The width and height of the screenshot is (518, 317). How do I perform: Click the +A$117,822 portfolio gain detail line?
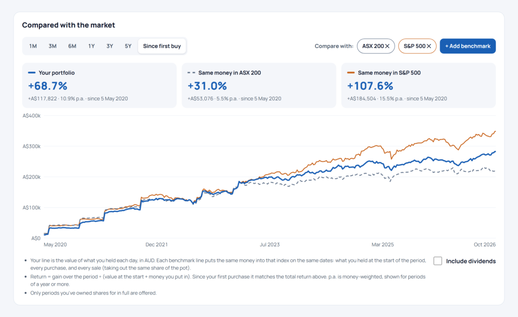(78, 98)
